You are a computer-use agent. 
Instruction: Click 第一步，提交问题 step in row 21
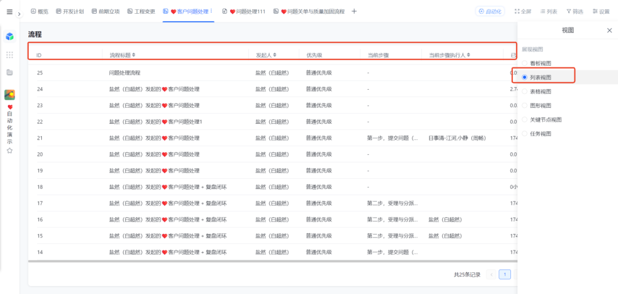tap(393, 138)
